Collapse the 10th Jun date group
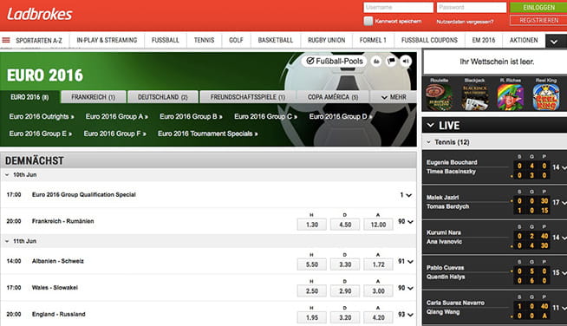The image size is (567, 326). coord(7,175)
